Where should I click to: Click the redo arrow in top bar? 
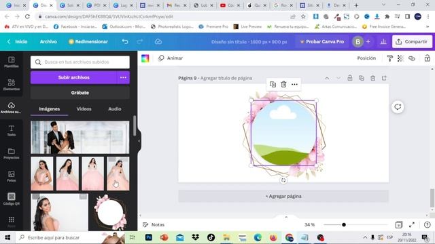[140, 41]
